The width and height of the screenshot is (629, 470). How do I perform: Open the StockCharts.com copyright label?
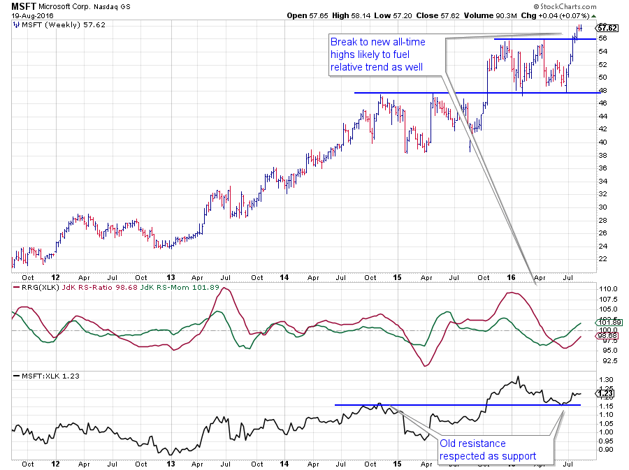(565, 6)
